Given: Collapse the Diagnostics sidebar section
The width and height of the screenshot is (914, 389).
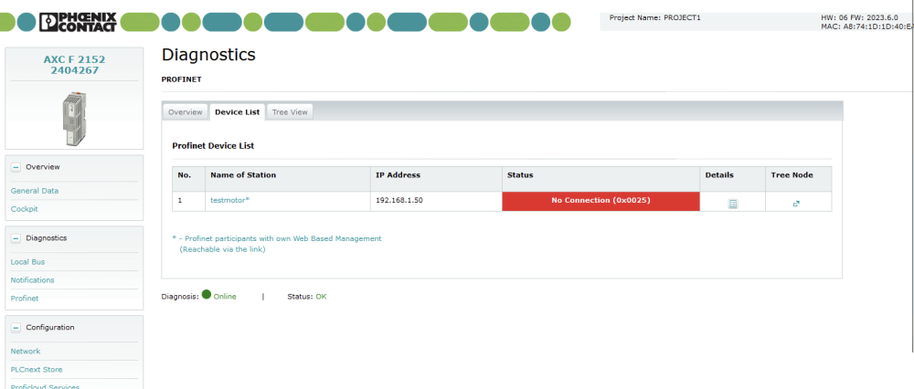Looking at the screenshot, I should 16,238.
